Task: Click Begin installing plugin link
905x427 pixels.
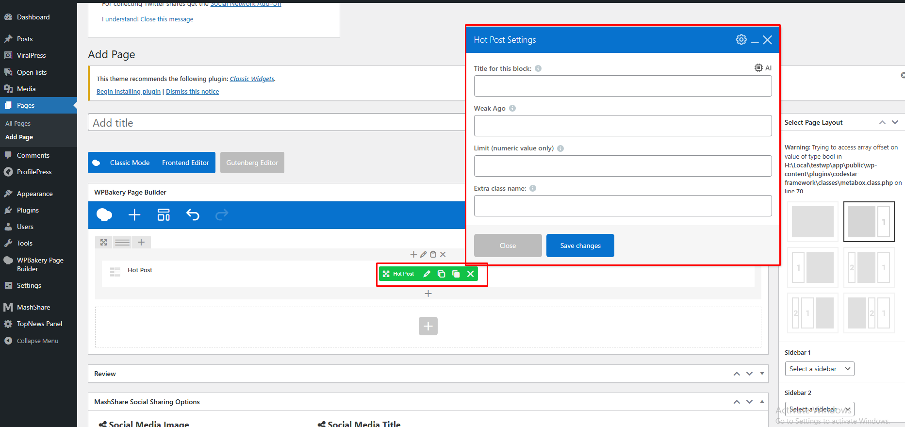Action: (129, 91)
